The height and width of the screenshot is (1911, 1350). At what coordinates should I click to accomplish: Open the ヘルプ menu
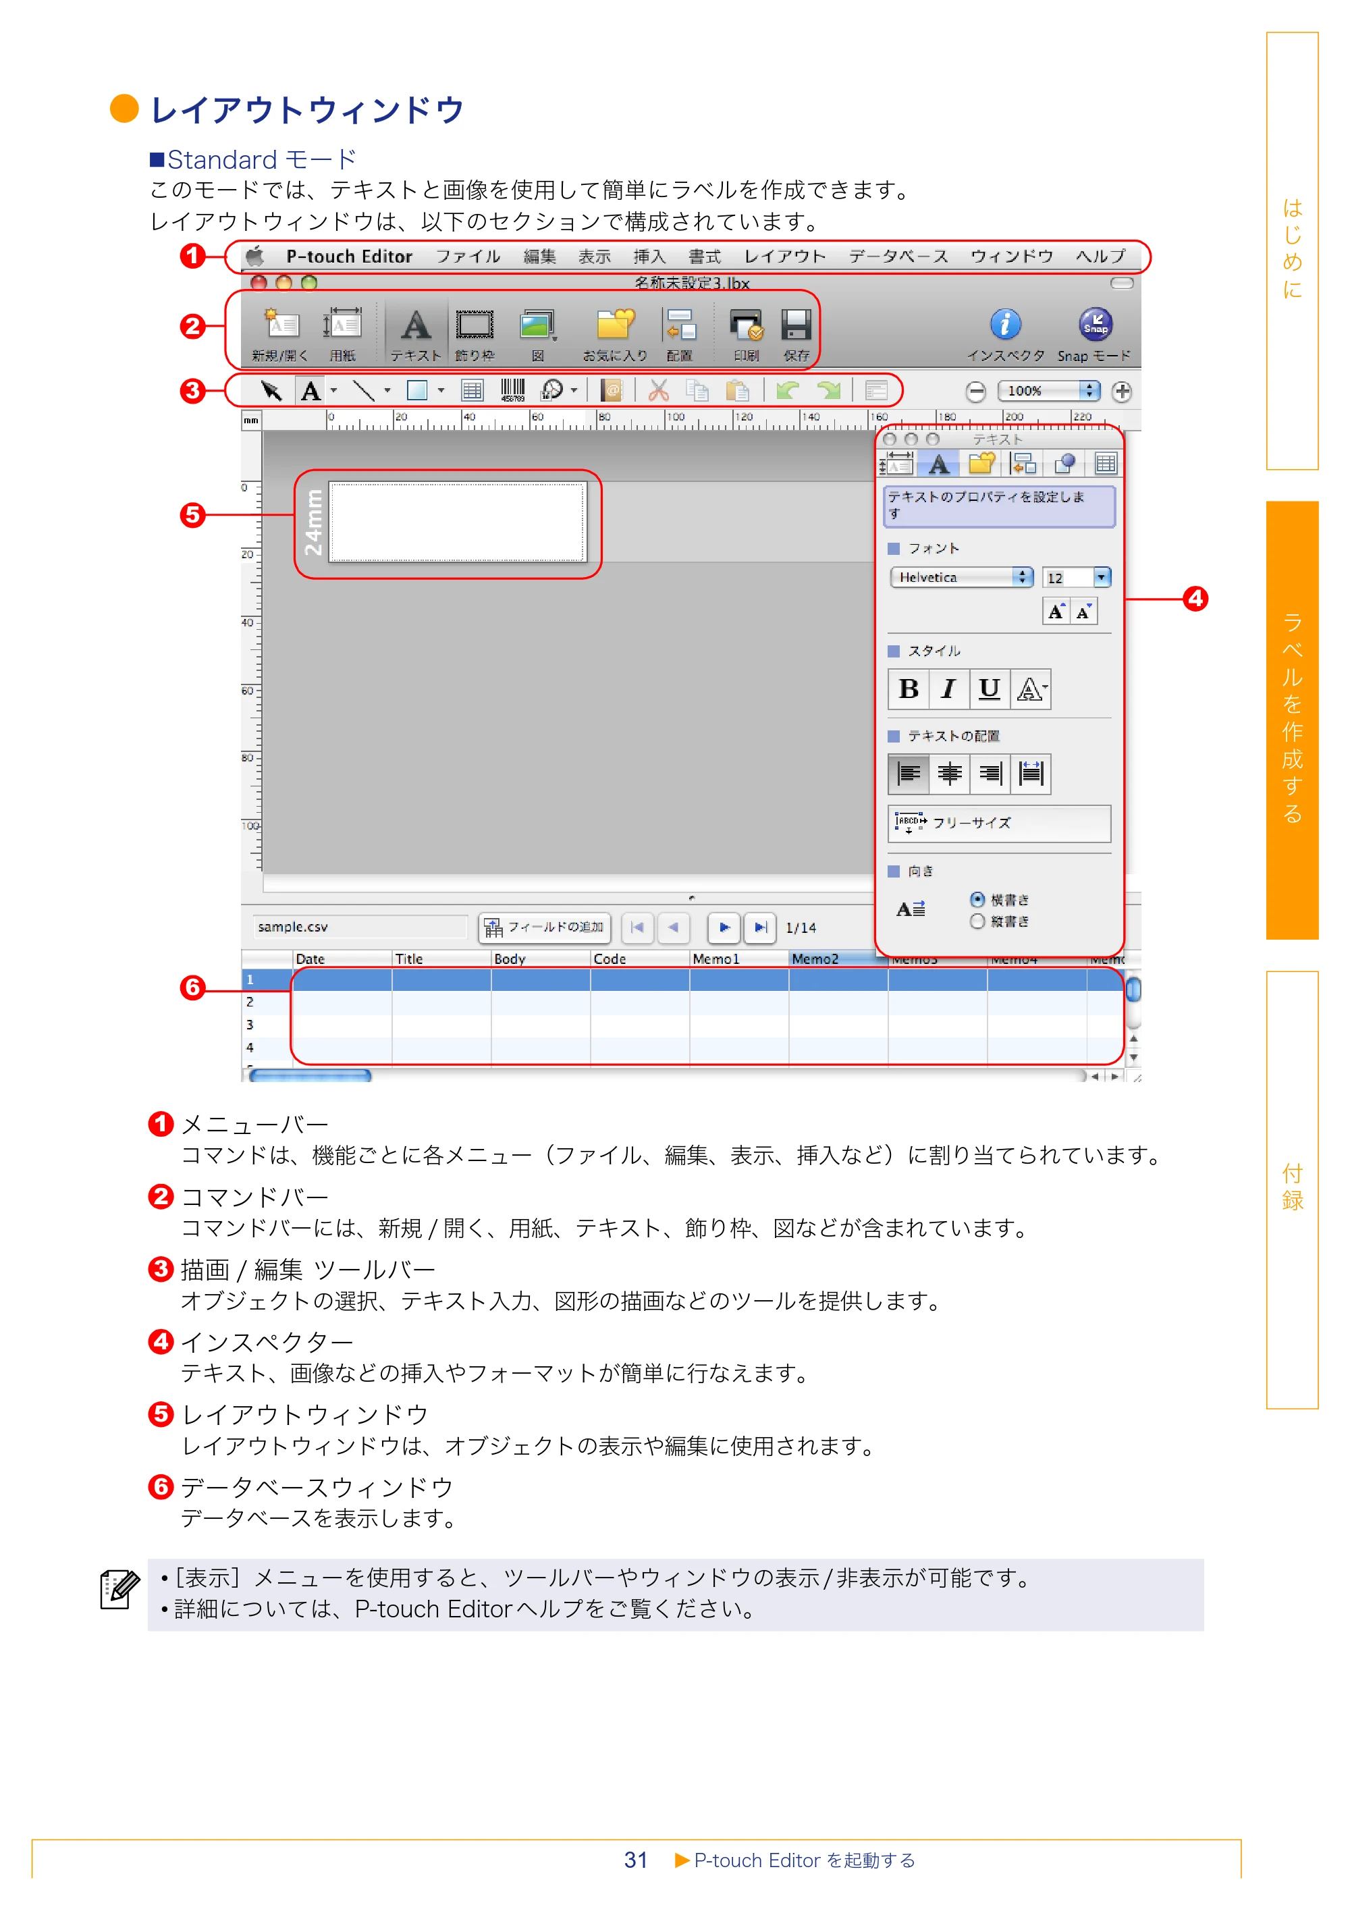tap(1100, 257)
